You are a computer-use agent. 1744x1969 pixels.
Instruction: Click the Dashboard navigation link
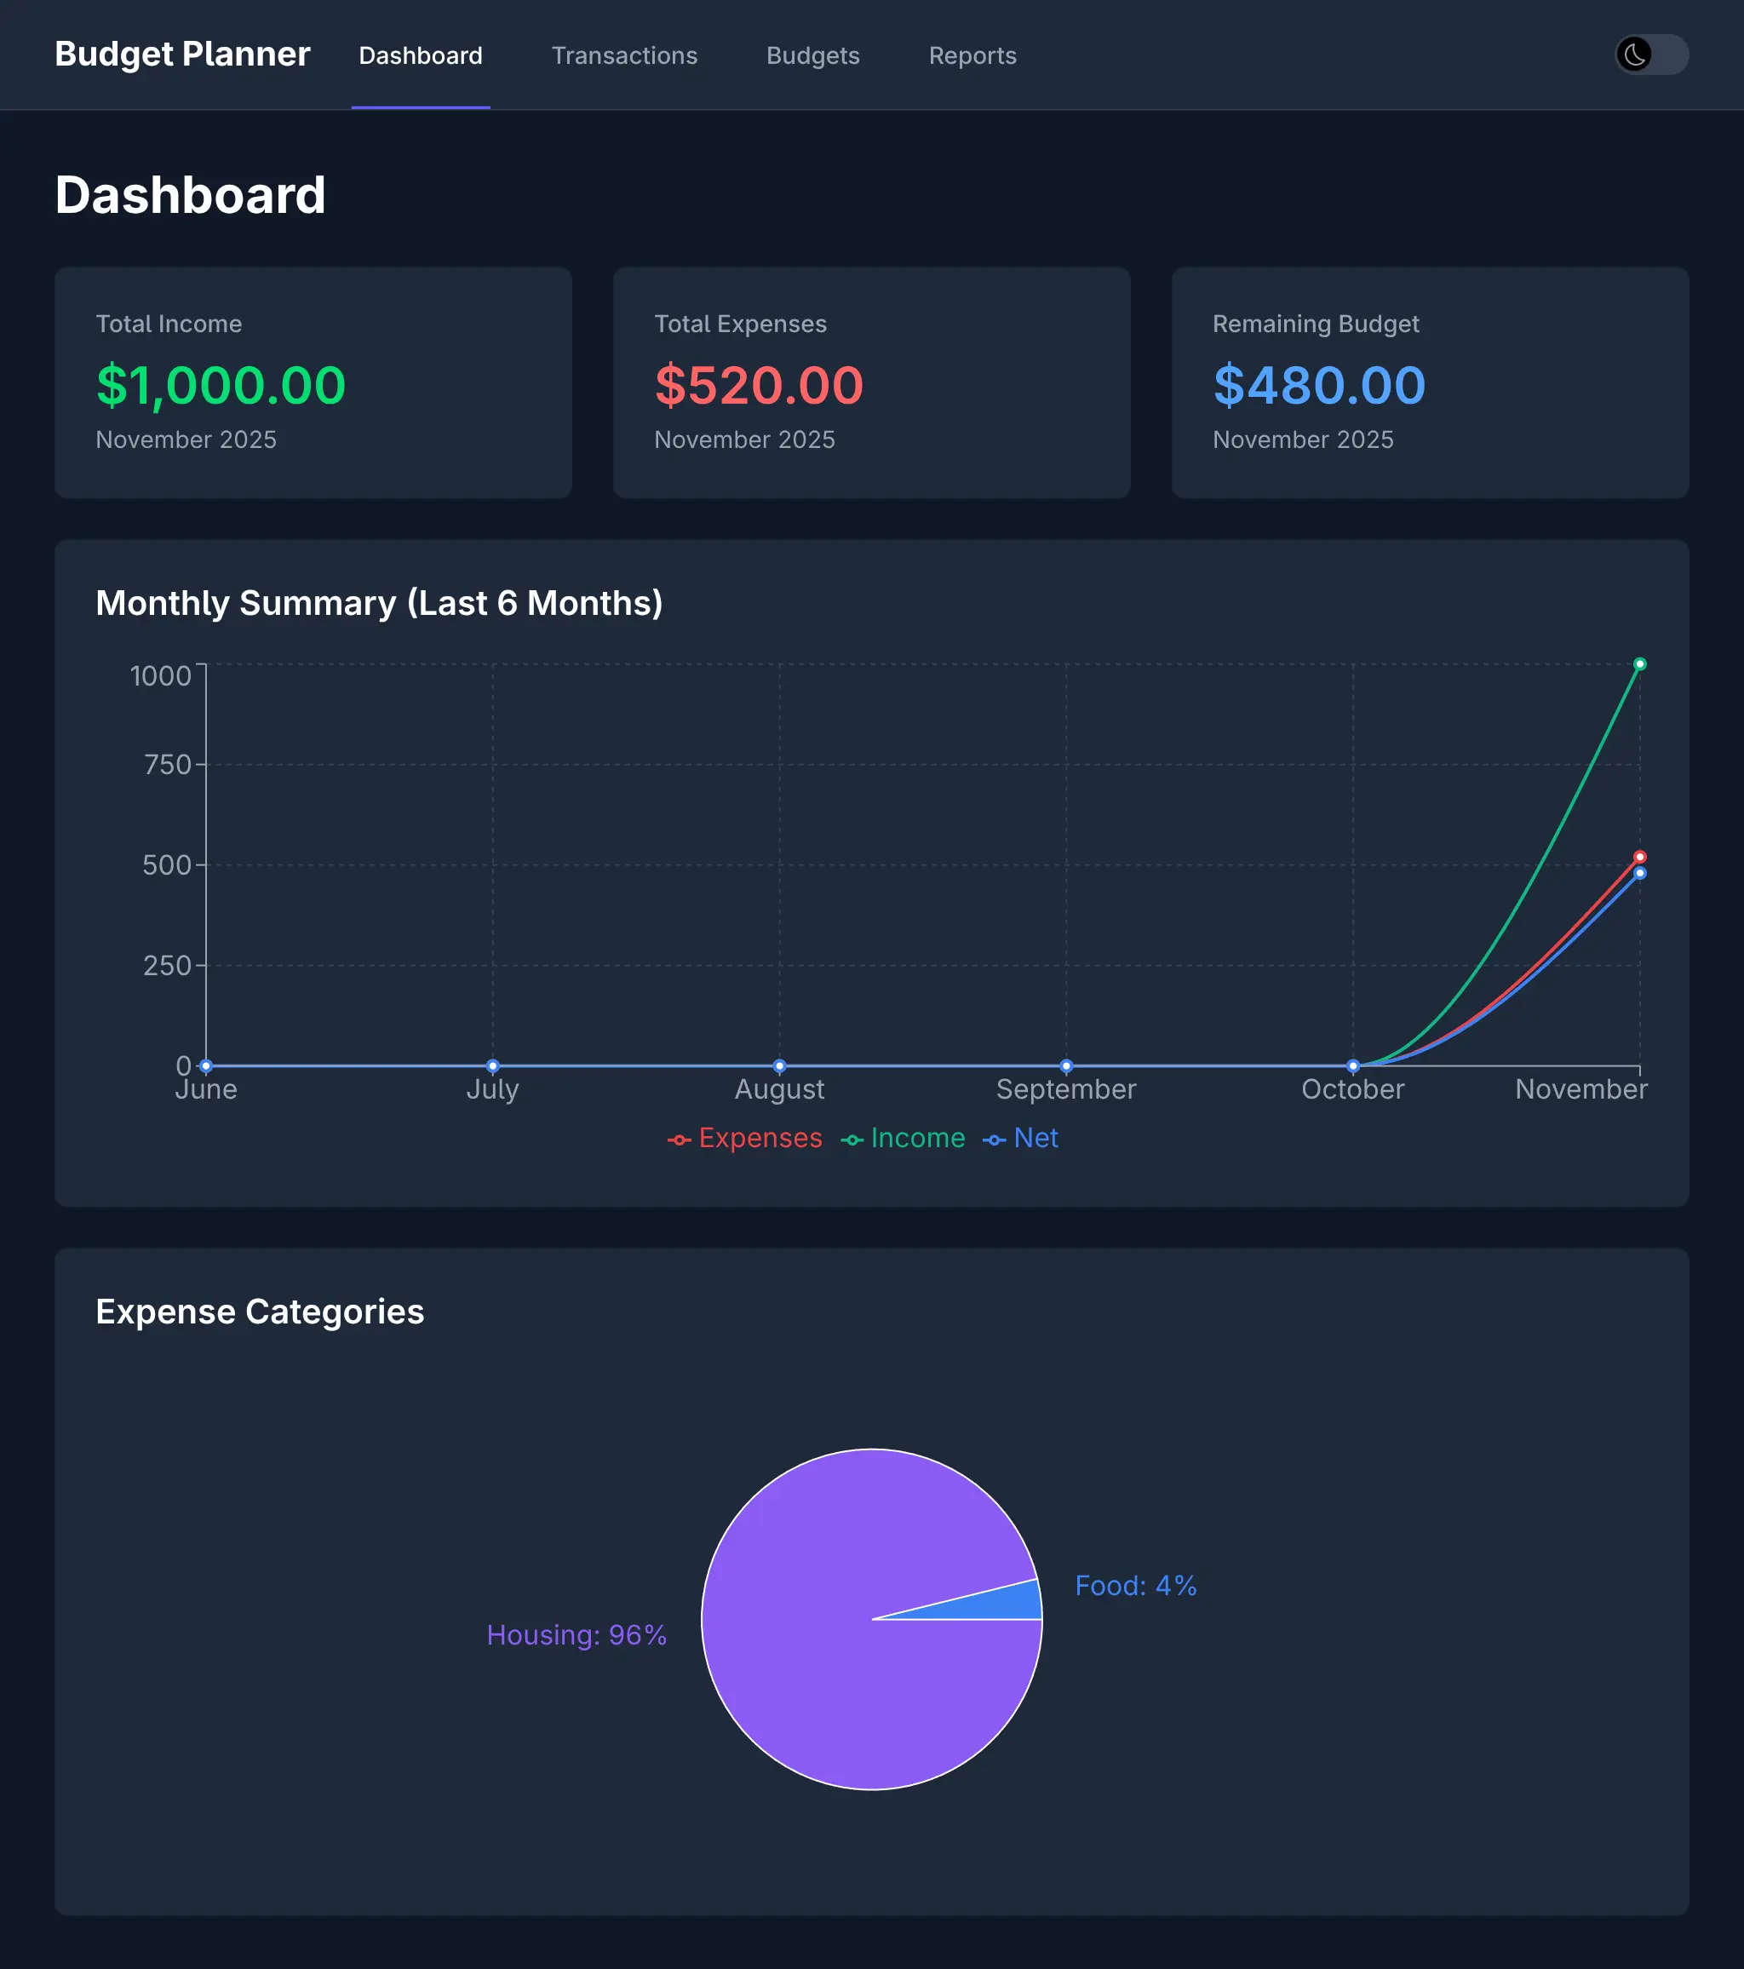[x=421, y=56]
